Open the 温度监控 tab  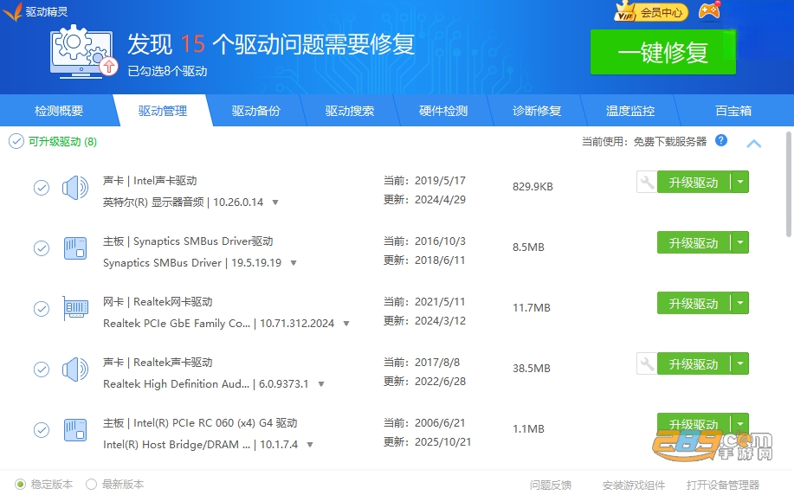pyautogui.click(x=630, y=111)
